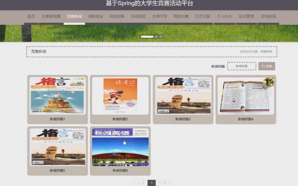The image size is (298, 186).
Task: Click the 新闻标题5 caption text
Action: click(x=57, y=171)
